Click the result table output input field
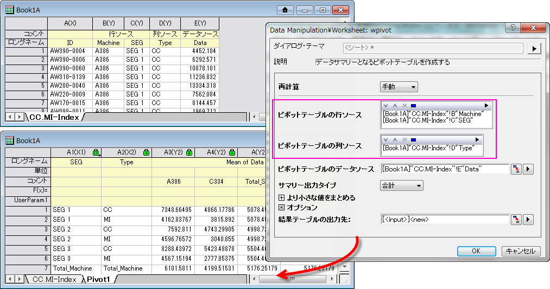The width and height of the screenshot is (550, 289). [445, 220]
